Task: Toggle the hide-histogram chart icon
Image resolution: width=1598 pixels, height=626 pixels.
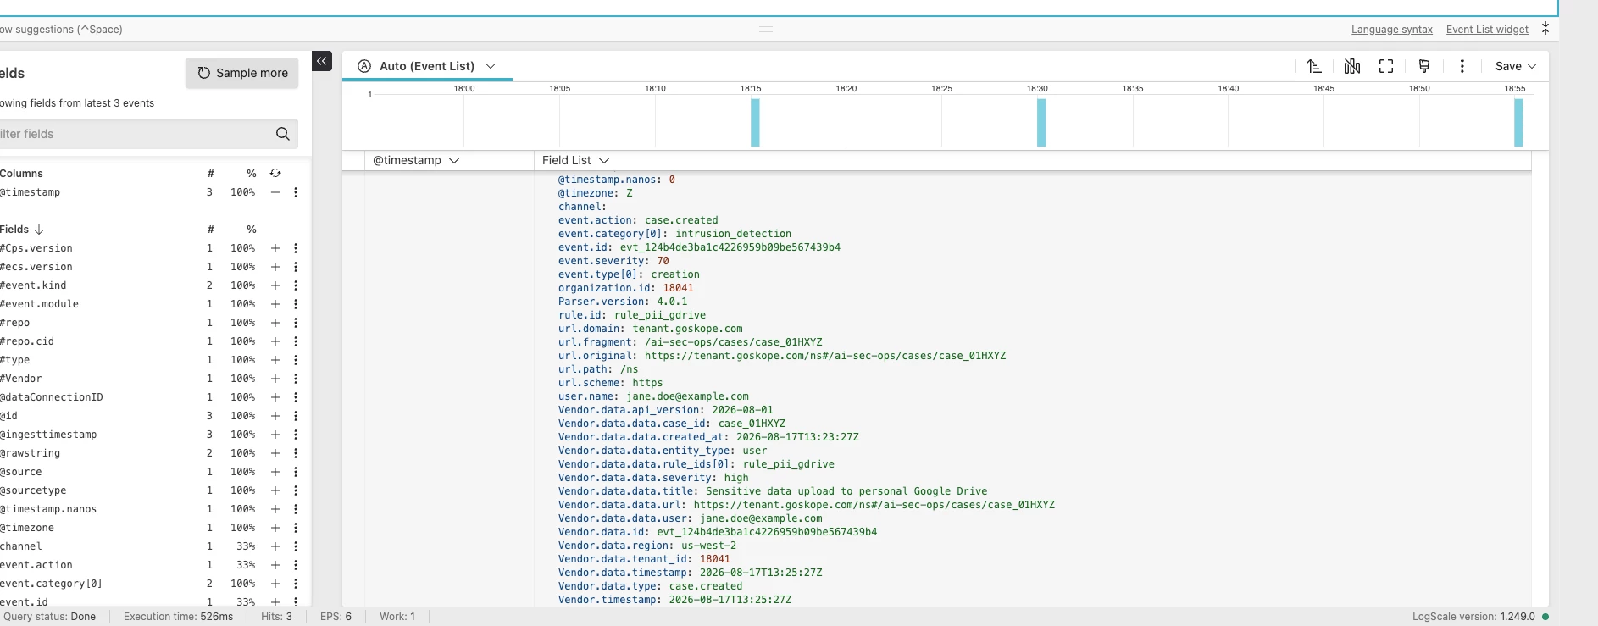Action: (1352, 66)
